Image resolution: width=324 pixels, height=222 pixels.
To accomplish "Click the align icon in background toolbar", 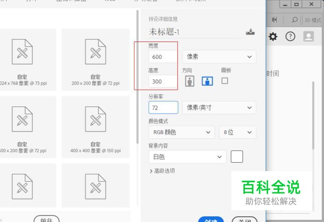I will 274,20.
